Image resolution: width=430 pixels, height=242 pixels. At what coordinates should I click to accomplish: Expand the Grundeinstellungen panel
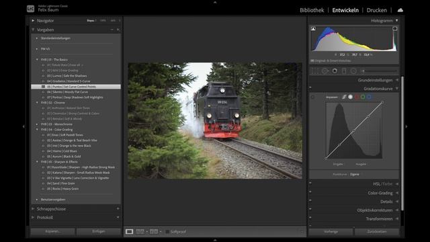tap(397, 80)
